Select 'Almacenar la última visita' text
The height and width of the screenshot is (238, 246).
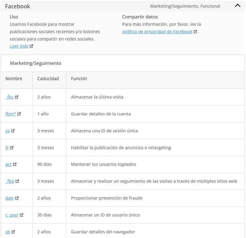tap(97, 97)
